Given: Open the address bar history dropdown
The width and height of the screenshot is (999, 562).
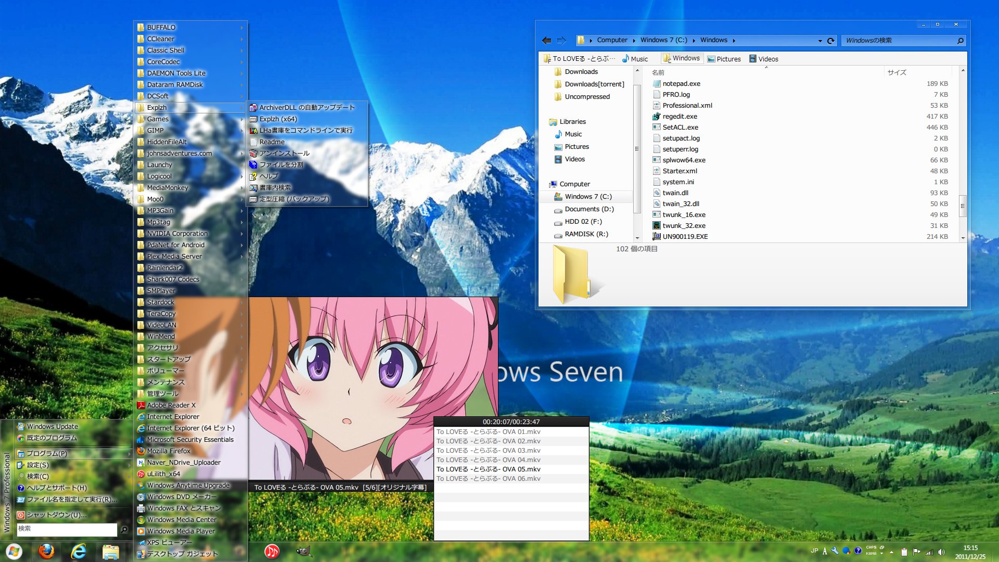Looking at the screenshot, I should click(x=820, y=41).
